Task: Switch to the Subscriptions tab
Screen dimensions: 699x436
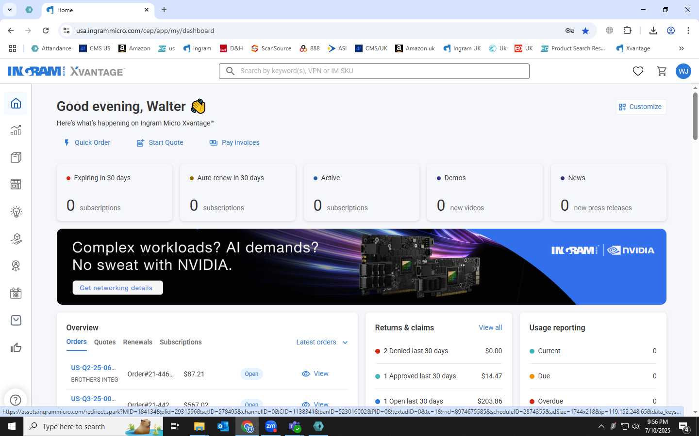Action: click(181, 342)
